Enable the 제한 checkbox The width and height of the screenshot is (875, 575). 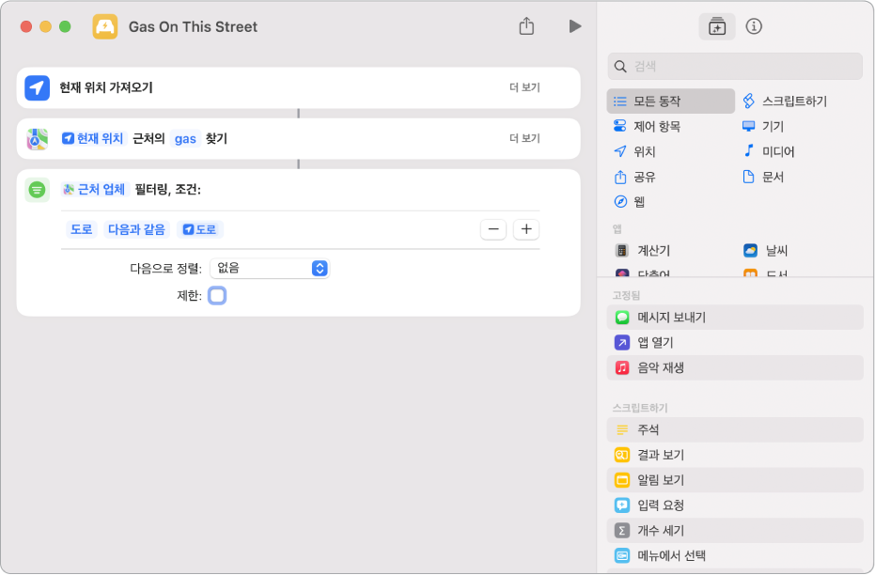coord(217,296)
